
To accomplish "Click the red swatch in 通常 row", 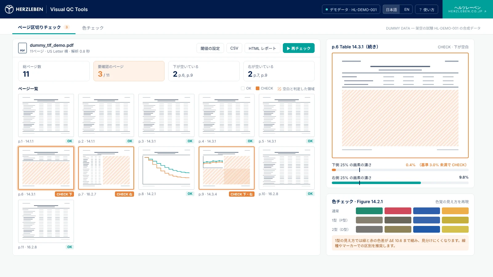I will click(x=398, y=211).
